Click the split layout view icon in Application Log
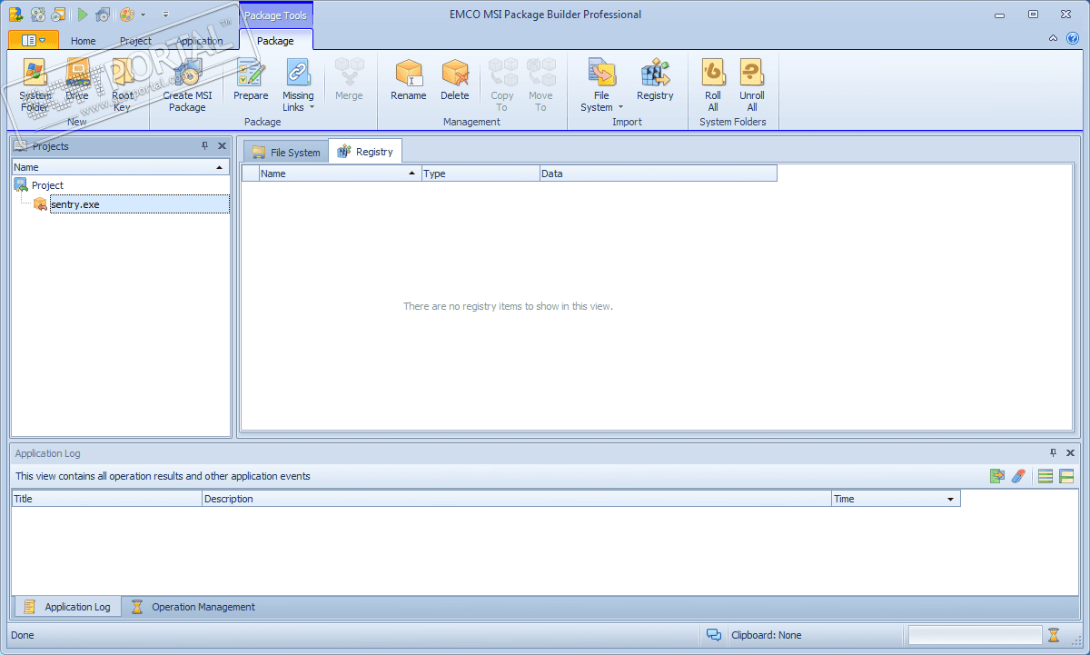The image size is (1090, 655). click(1066, 476)
